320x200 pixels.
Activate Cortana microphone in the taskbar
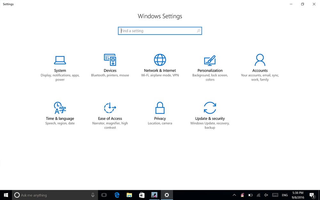coord(93,195)
